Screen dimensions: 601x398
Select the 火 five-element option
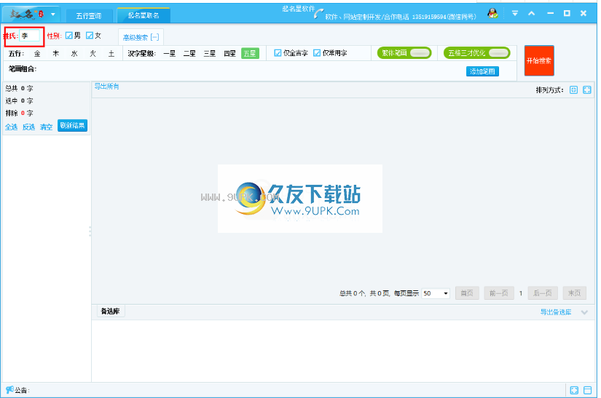tap(93, 54)
